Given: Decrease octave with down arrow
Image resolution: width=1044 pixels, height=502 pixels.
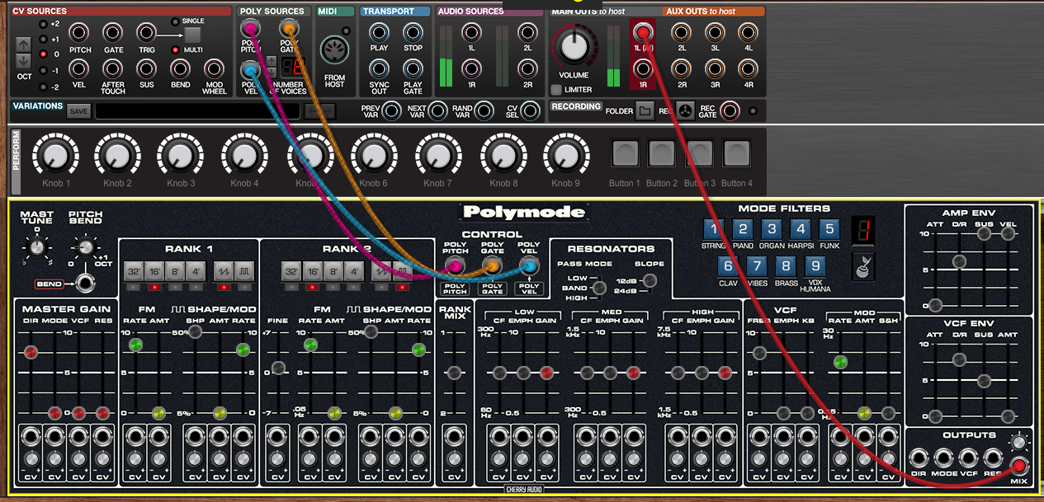Looking at the screenshot, I should click(23, 60).
